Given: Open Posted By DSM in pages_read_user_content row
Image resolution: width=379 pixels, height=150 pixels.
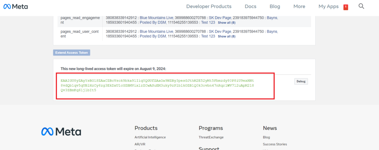Looking at the screenshot, I should (x=153, y=36).
